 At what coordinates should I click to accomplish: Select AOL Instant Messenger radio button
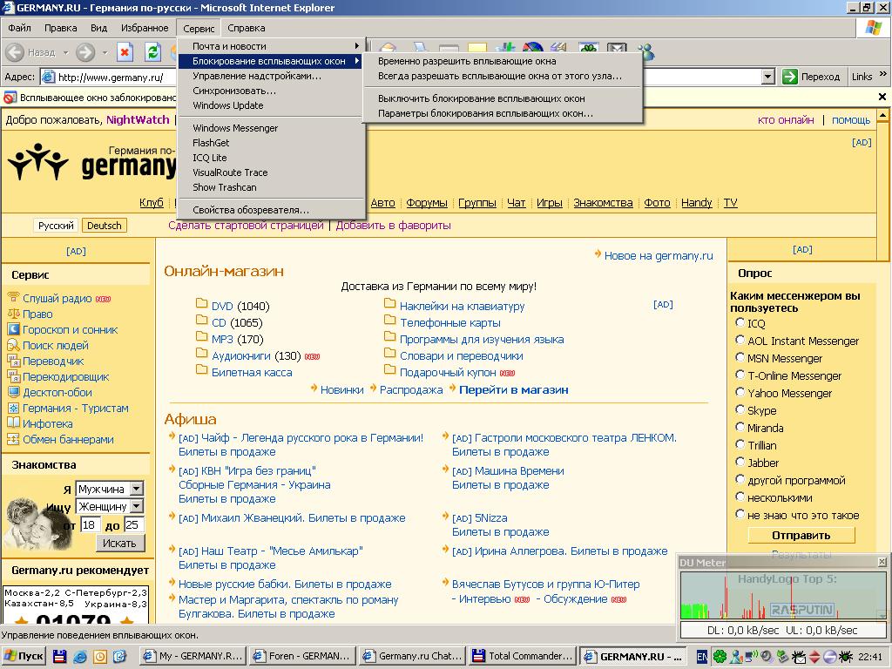click(x=740, y=341)
